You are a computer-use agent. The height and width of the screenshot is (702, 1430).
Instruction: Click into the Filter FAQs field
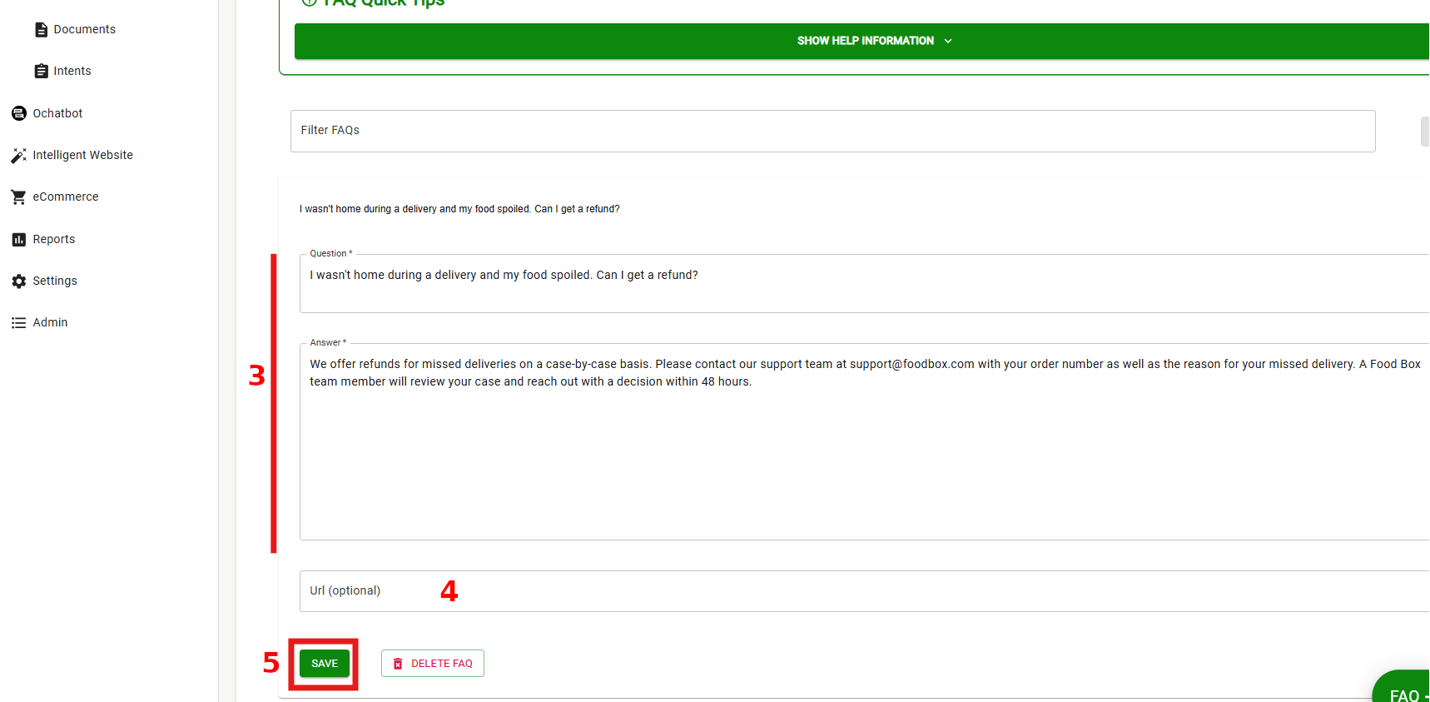[832, 131]
